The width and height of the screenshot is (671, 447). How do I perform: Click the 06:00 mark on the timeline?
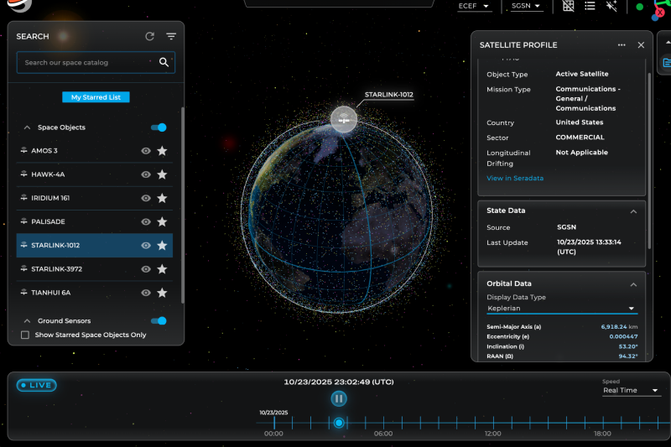coord(383,423)
